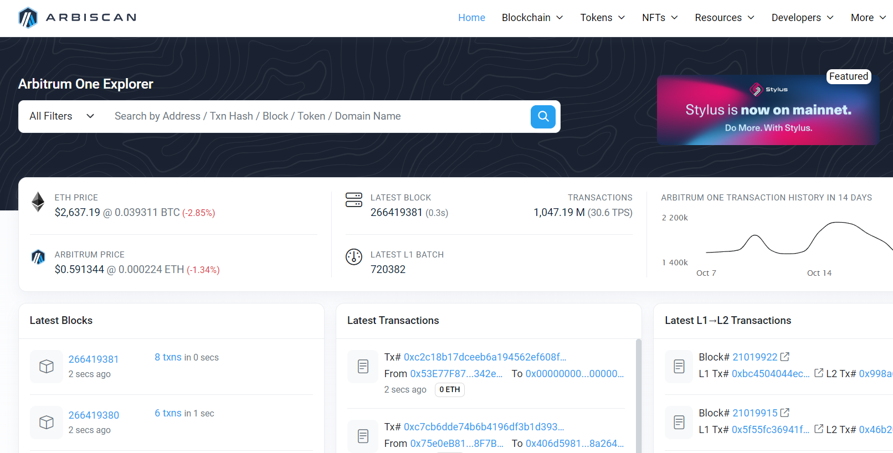Open external link after L1 Tx 0x5f55fc36941f
This screenshot has width=893, height=453.
(819, 429)
